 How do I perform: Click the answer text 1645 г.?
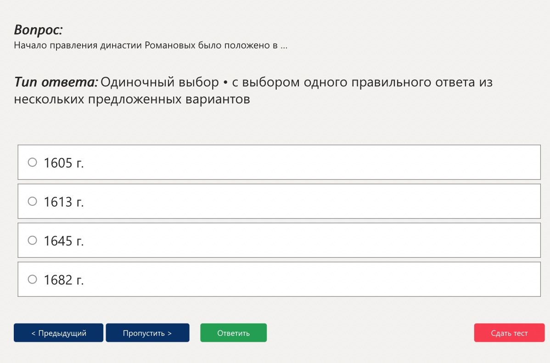63,241
